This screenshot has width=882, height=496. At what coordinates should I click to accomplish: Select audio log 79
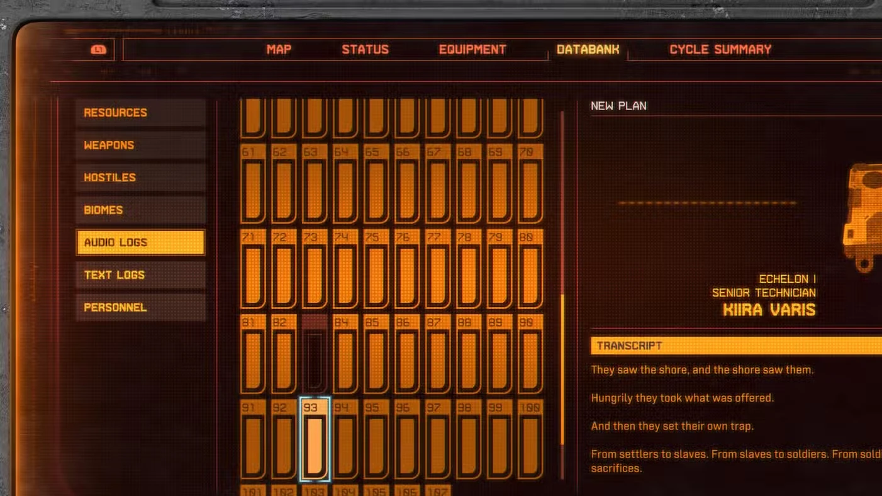(x=500, y=269)
